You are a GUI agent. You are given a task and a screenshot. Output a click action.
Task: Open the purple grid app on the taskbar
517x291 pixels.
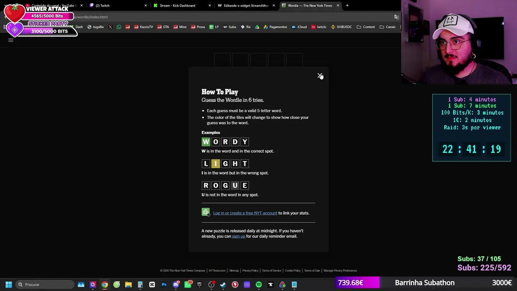pyautogui.click(x=247, y=285)
